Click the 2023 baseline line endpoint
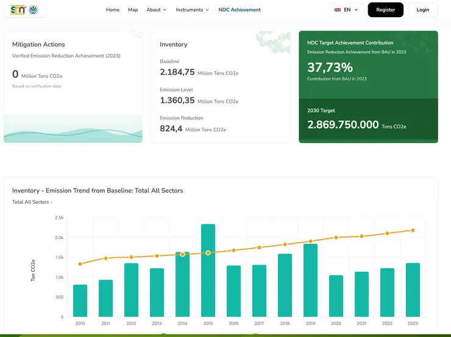The width and height of the screenshot is (451, 337). pos(413,230)
